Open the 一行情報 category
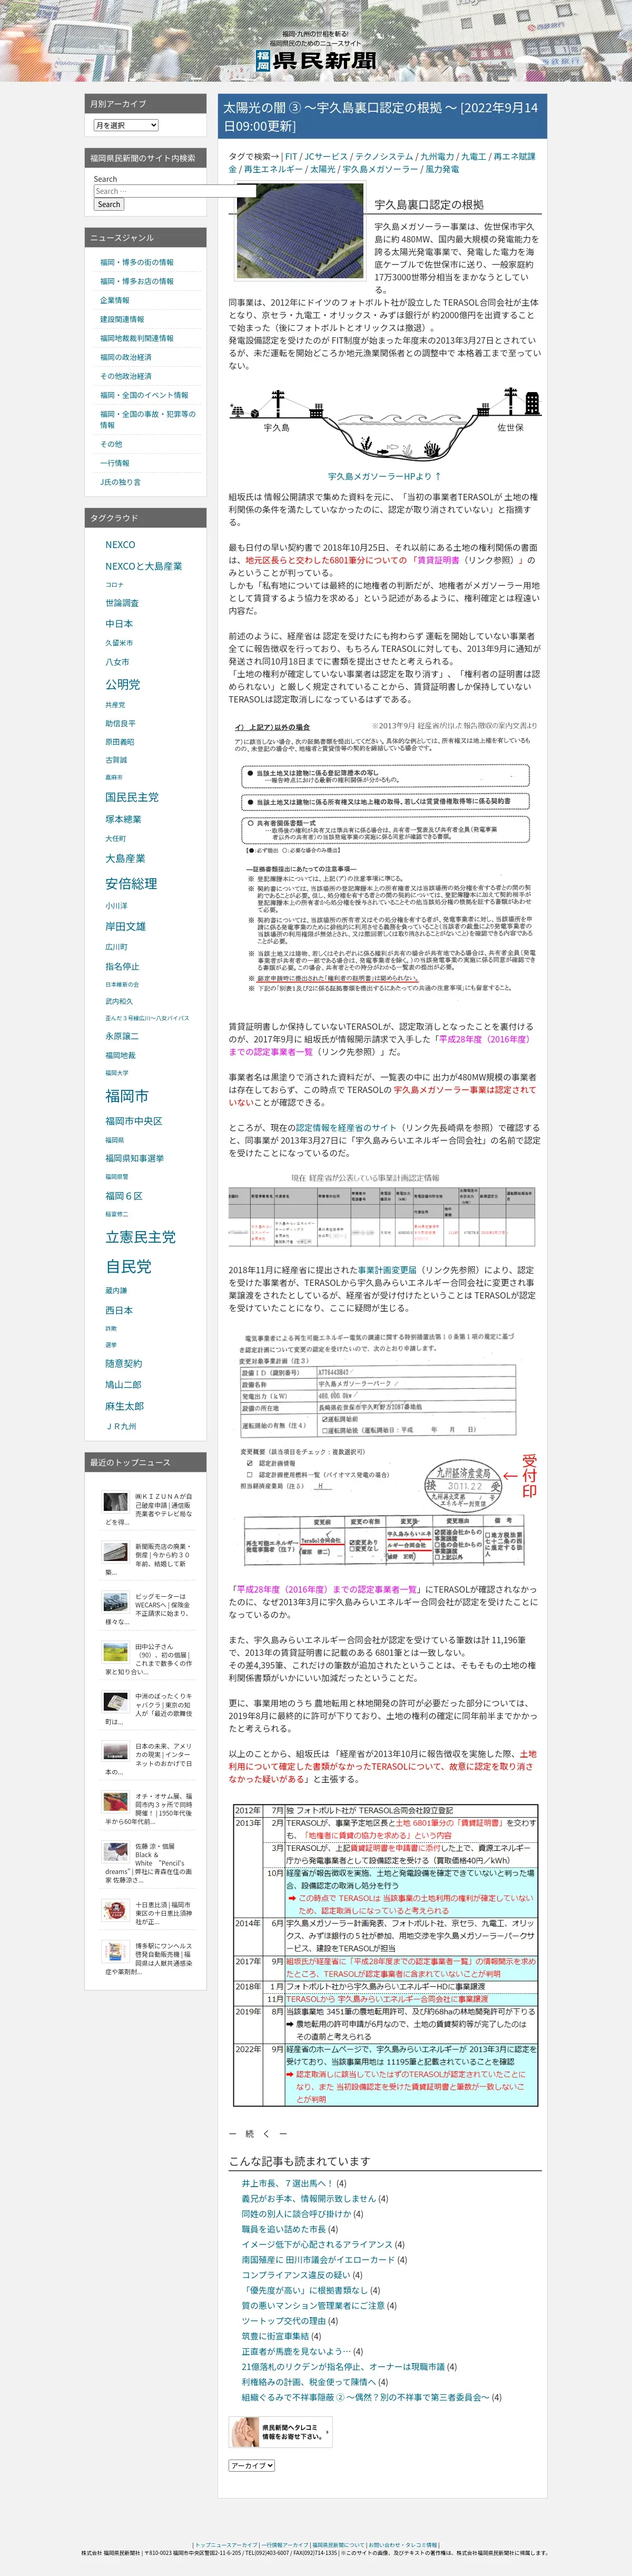 click(114, 463)
